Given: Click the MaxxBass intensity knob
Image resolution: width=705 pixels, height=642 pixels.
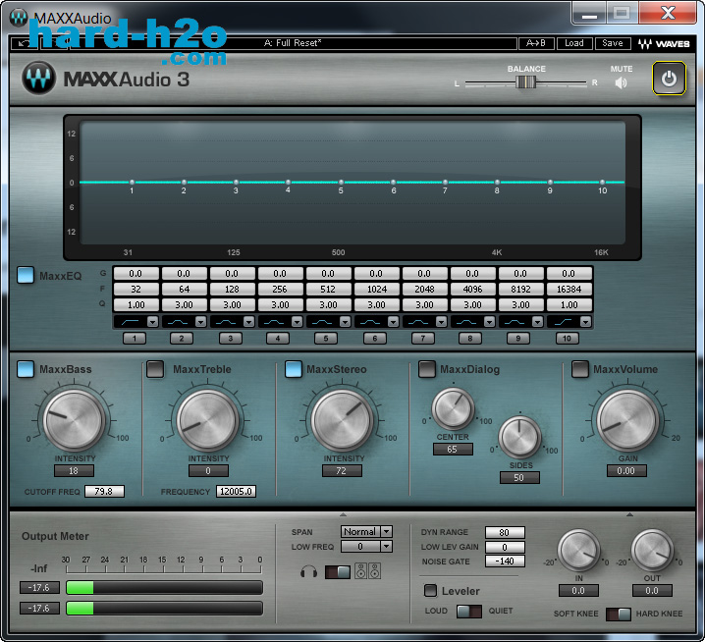Looking at the screenshot, I should [x=75, y=420].
